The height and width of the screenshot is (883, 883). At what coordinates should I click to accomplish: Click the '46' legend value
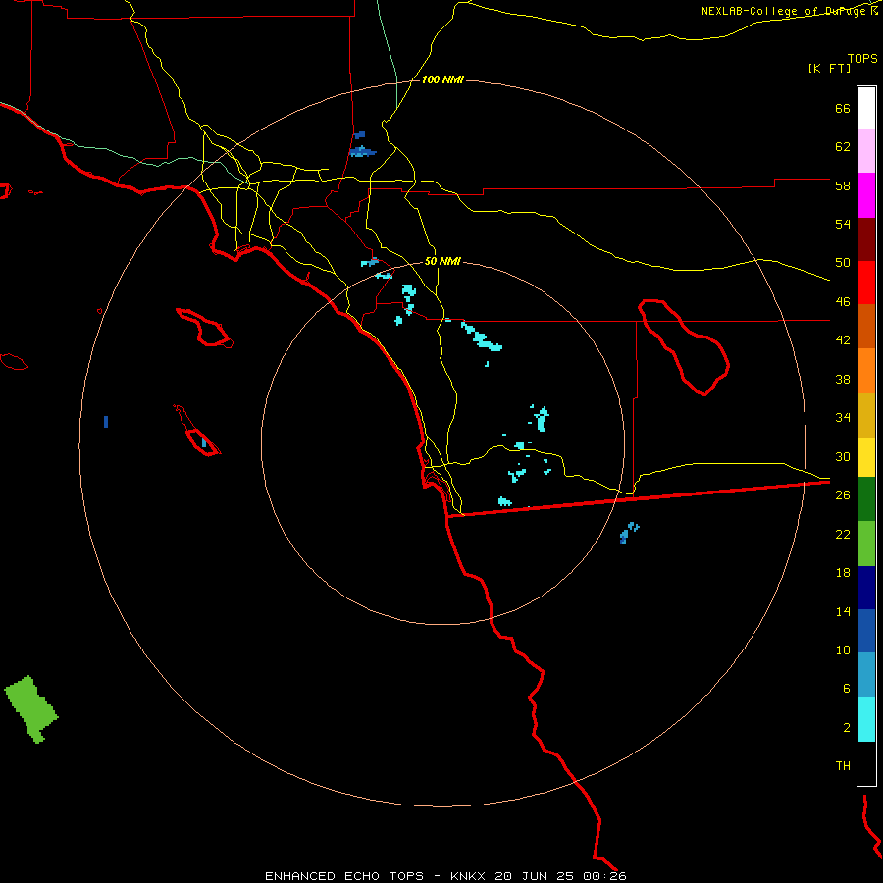pyautogui.click(x=843, y=301)
